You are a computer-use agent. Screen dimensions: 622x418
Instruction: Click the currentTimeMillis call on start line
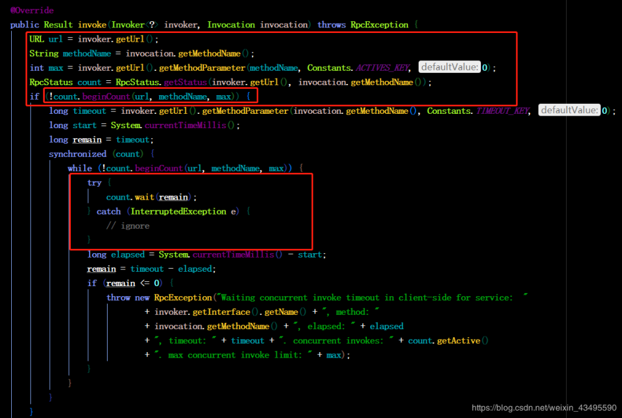point(185,125)
